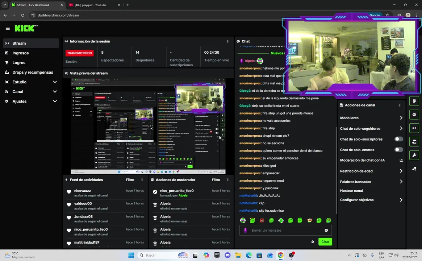Click the wrench widget on right sidebar
Viewport: 422px width, 261px height.
coord(414,155)
